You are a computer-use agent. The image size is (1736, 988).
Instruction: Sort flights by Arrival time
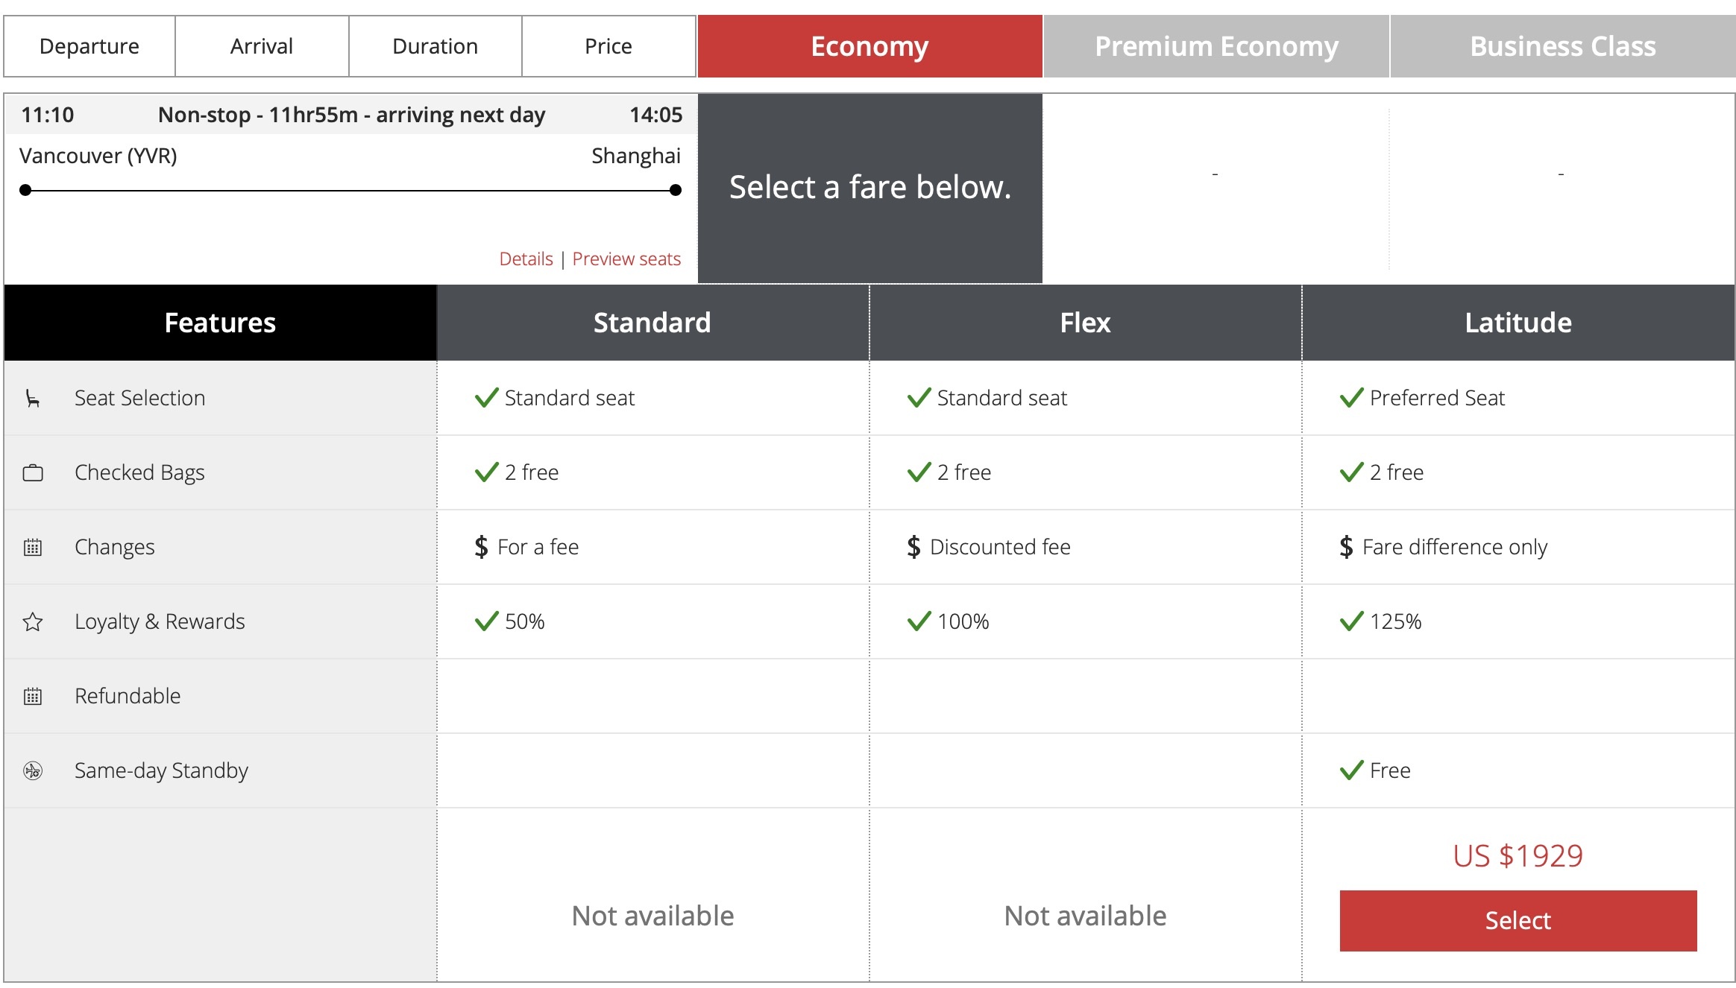262,46
